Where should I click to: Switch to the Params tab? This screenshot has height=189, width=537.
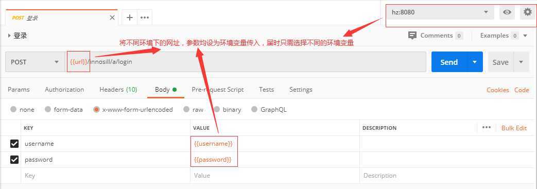(19, 90)
